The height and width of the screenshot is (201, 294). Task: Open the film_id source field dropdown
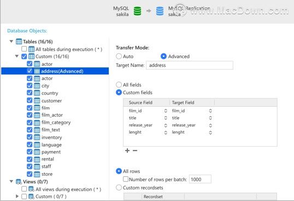pos(166,111)
